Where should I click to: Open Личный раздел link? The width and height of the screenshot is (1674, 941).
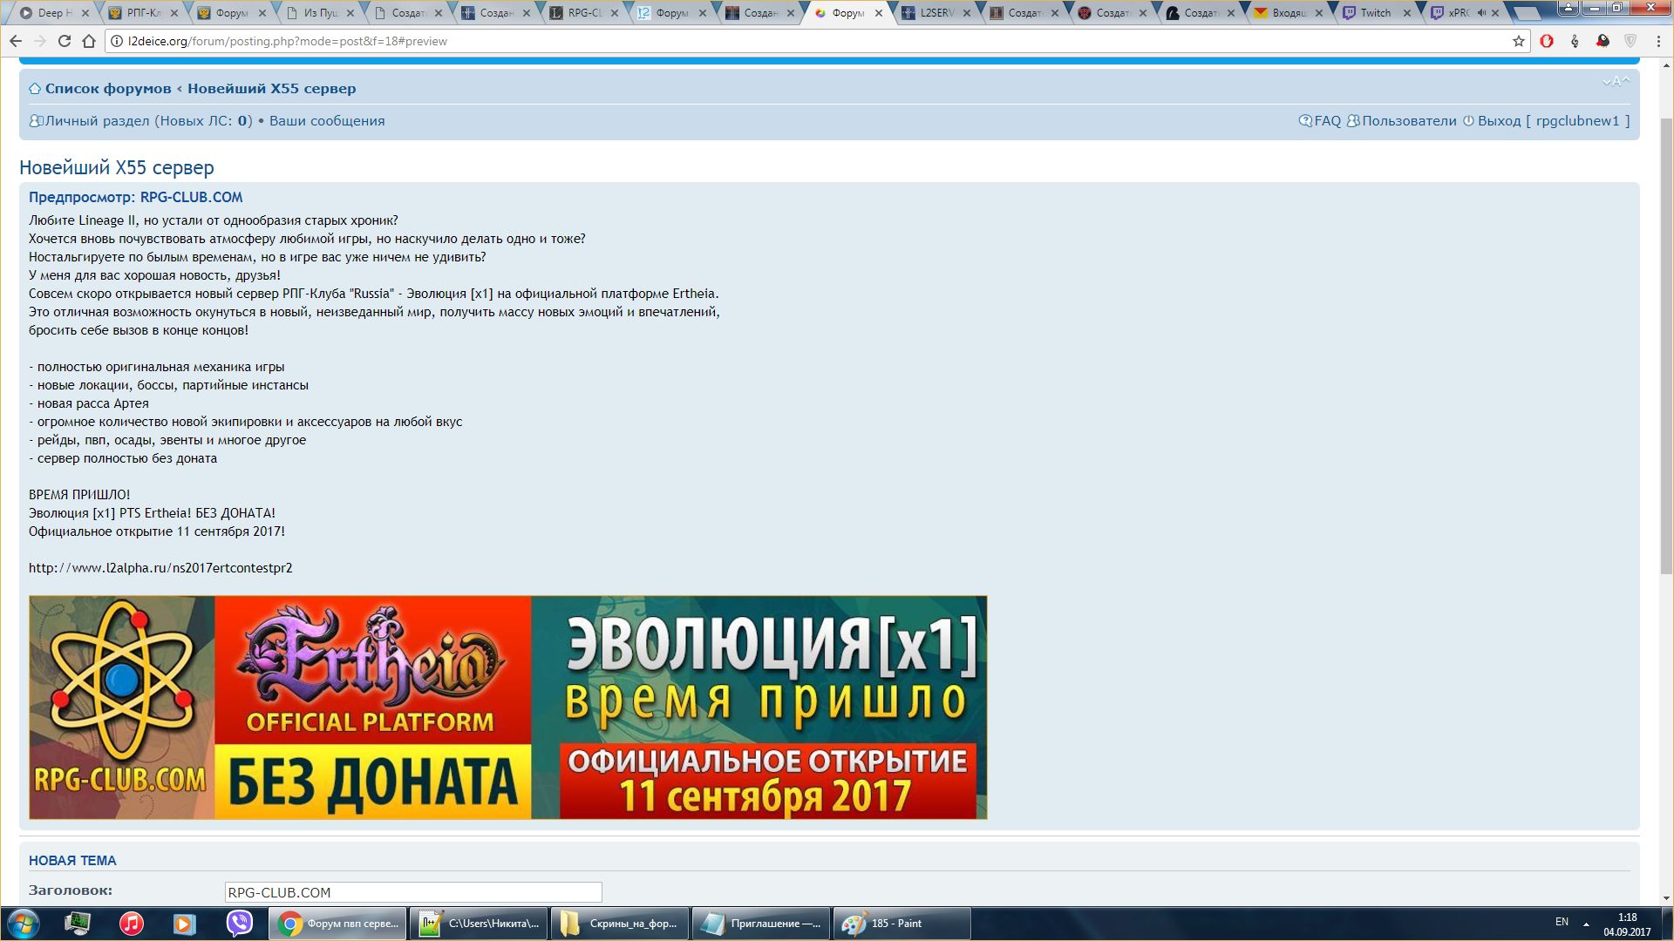140,121
